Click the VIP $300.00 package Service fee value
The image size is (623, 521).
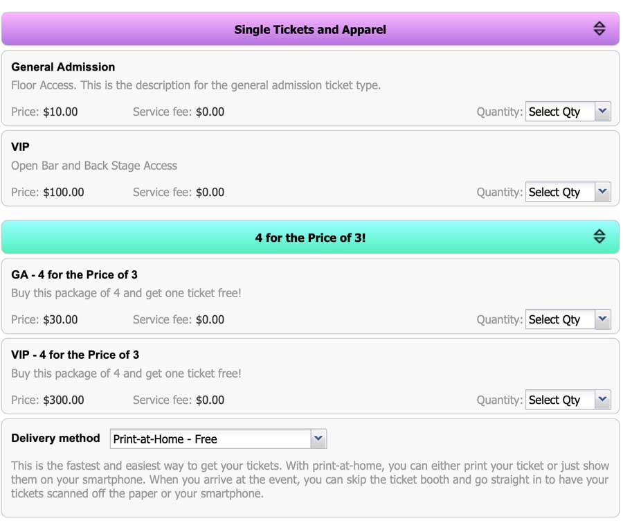tap(210, 400)
